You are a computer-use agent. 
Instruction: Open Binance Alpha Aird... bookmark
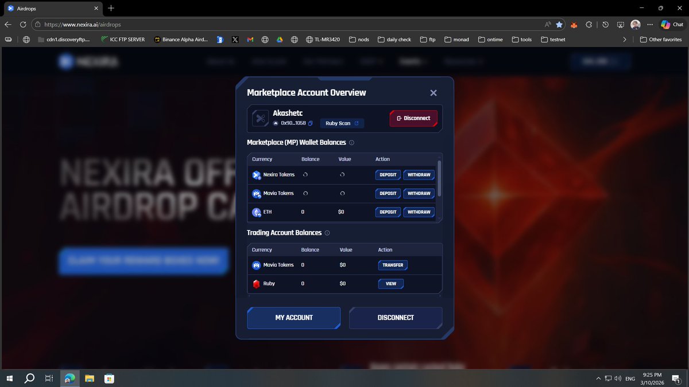click(x=181, y=40)
